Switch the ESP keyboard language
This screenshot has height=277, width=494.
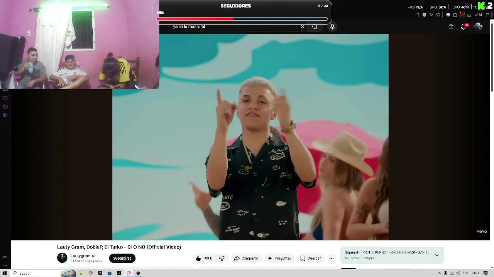tap(465, 273)
